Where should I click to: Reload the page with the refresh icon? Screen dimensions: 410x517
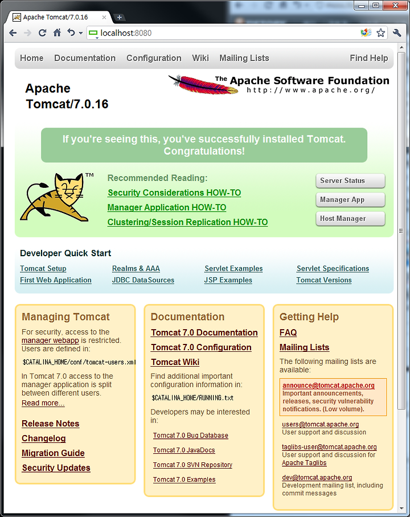(x=42, y=32)
